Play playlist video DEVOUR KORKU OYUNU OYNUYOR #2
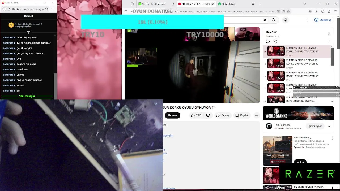 coord(297,63)
